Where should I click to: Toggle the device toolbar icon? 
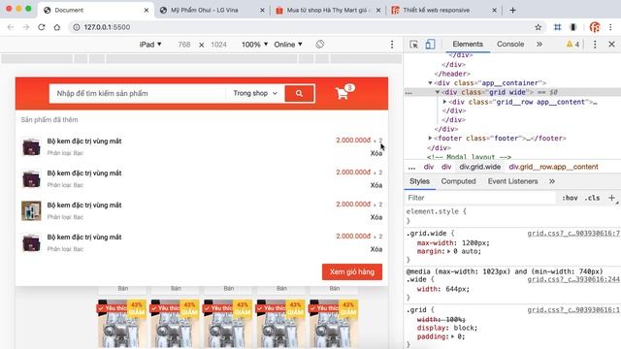(430, 45)
